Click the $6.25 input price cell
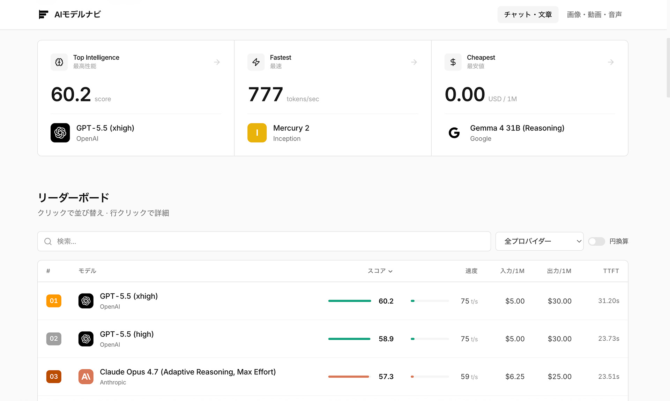670x401 pixels. coord(515,377)
